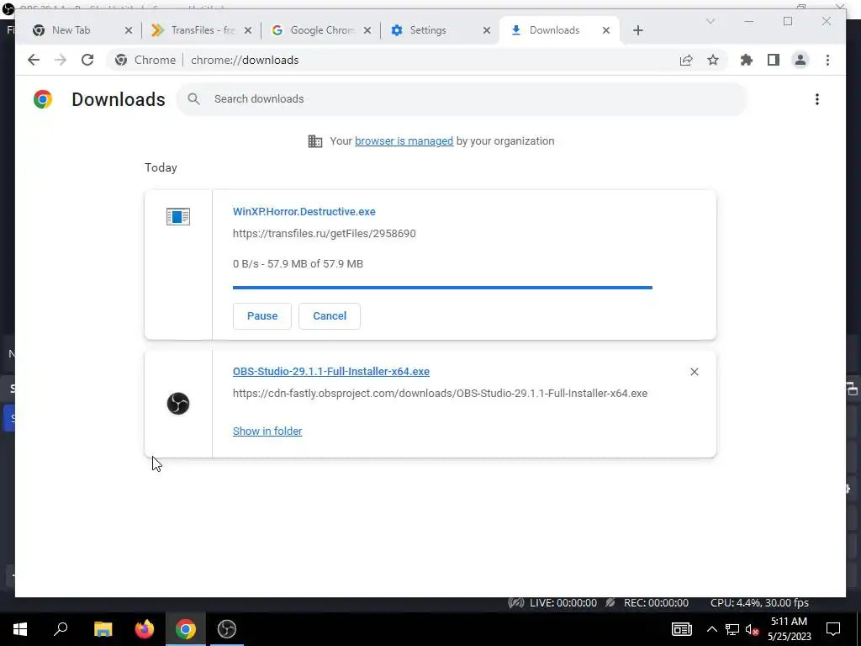Open the Windows notification center

coord(833,629)
